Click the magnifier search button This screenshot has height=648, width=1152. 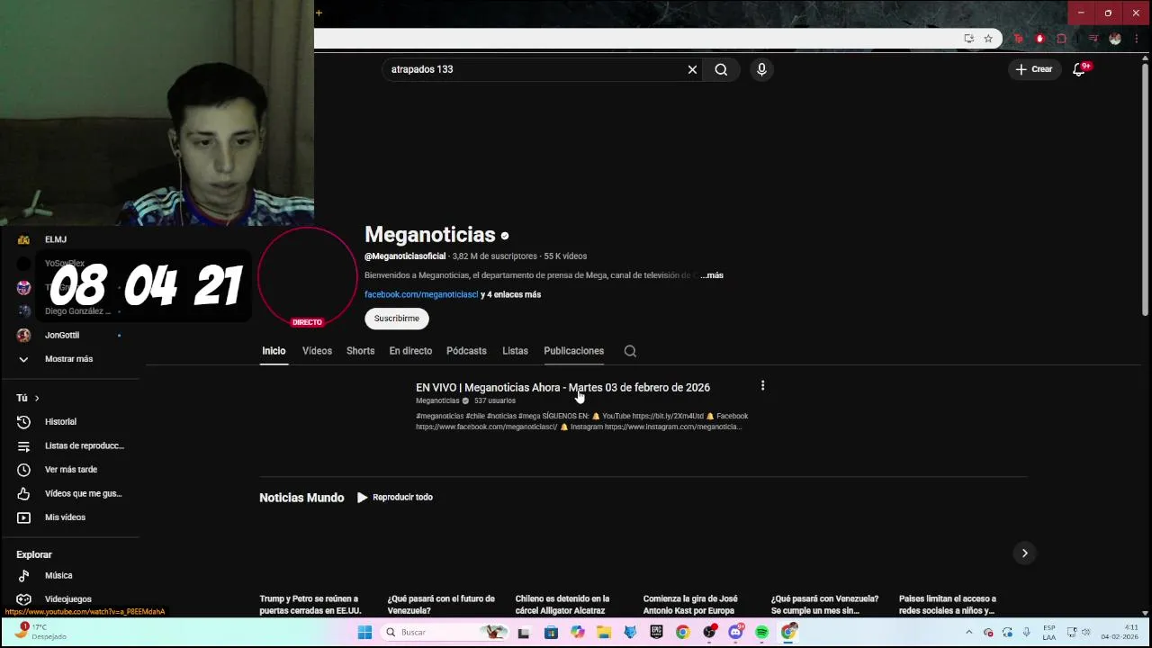point(721,69)
